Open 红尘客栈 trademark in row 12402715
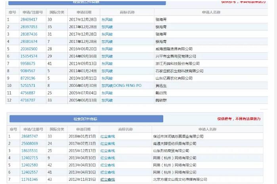This screenshot has height=184, width=277. click(107, 158)
